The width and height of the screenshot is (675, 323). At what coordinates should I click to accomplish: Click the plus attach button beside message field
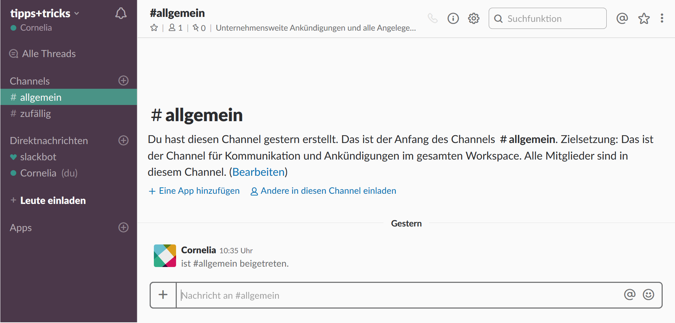pos(163,295)
